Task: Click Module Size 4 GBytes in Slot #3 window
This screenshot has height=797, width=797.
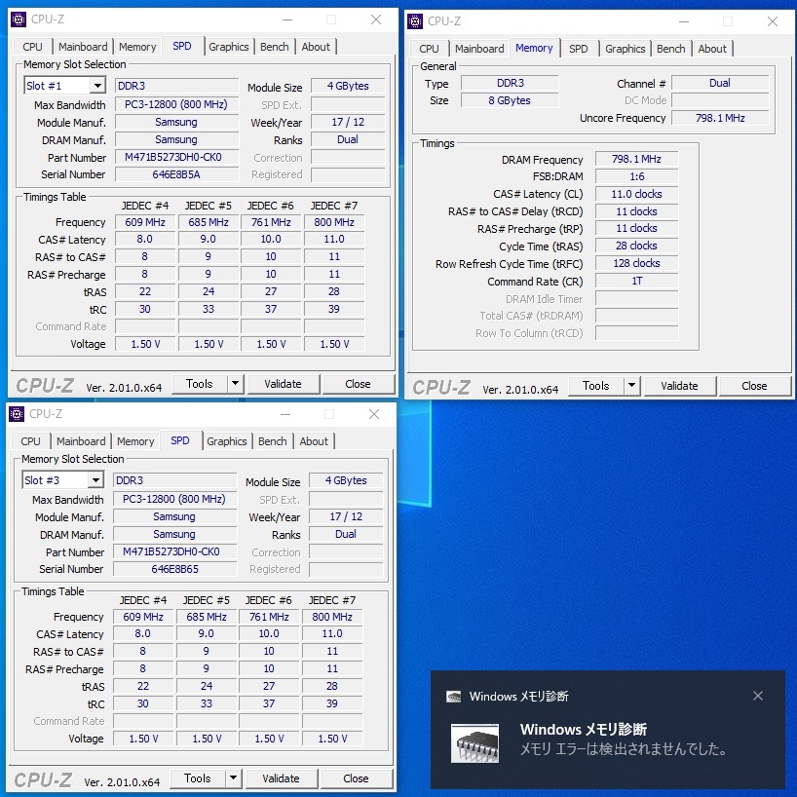Action: 346,480
